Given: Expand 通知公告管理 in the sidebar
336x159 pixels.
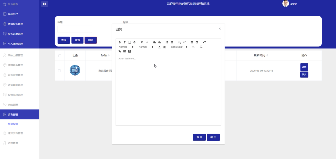Looking at the screenshot, I should pyautogui.click(x=20, y=133).
